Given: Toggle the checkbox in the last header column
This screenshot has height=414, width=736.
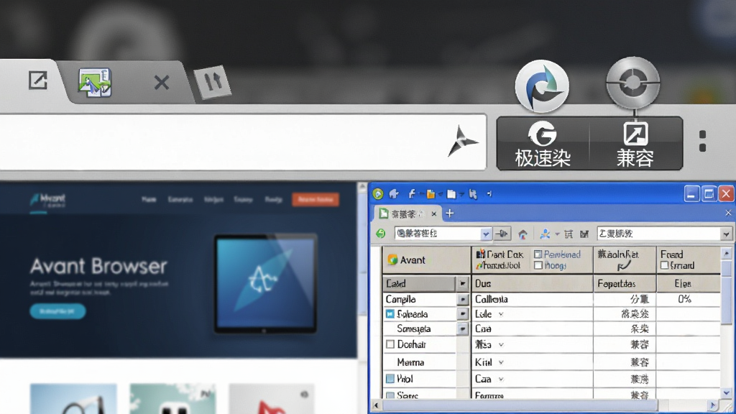Looking at the screenshot, I should coord(664,266).
